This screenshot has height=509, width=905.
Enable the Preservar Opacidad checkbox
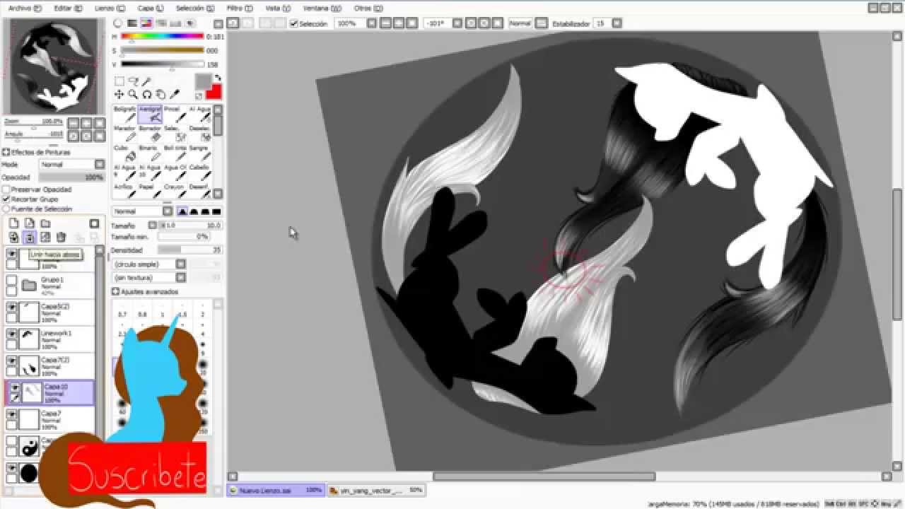(x=6, y=189)
